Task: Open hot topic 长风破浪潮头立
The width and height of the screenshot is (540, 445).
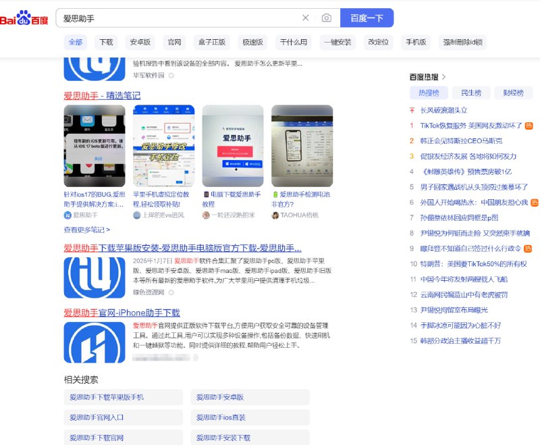Action: pos(443,110)
